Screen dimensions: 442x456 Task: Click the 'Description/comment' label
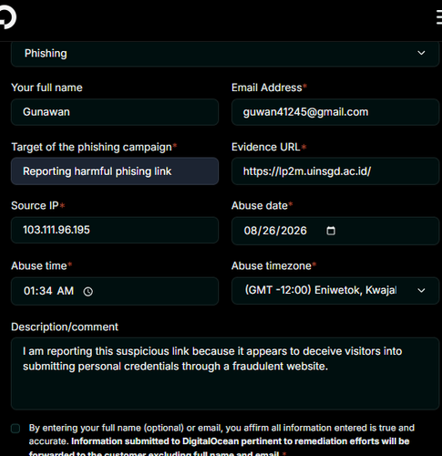65,326
